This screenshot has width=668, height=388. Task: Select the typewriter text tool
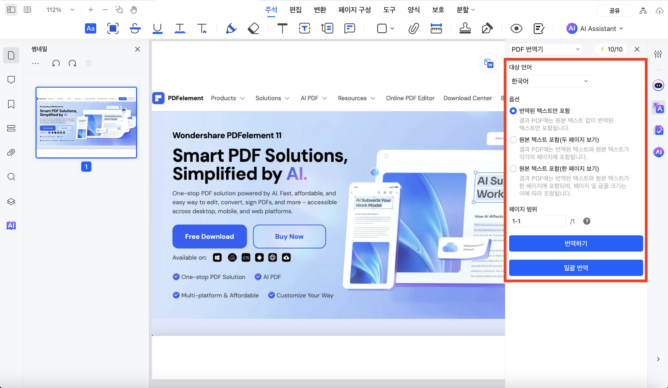282,28
